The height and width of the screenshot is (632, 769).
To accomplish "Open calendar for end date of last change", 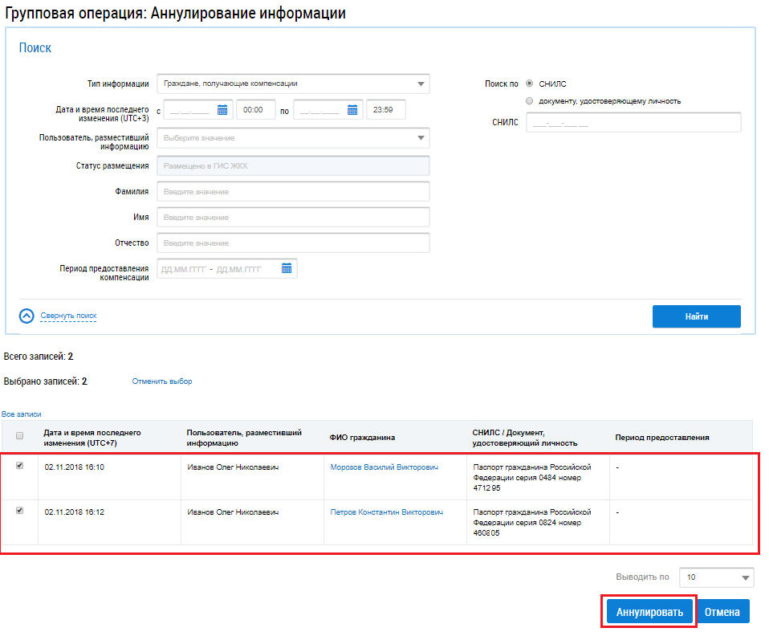I will click(x=352, y=110).
